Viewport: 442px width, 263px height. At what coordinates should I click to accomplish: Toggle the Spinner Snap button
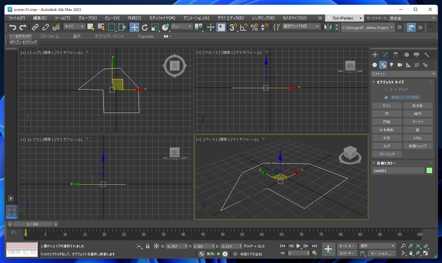point(265,27)
